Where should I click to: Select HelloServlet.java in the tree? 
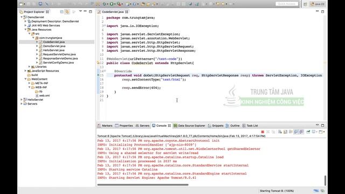tap(54, 50)
